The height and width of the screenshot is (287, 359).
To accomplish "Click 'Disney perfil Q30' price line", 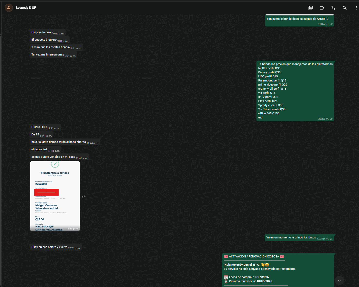I will (x=269, y=72).
